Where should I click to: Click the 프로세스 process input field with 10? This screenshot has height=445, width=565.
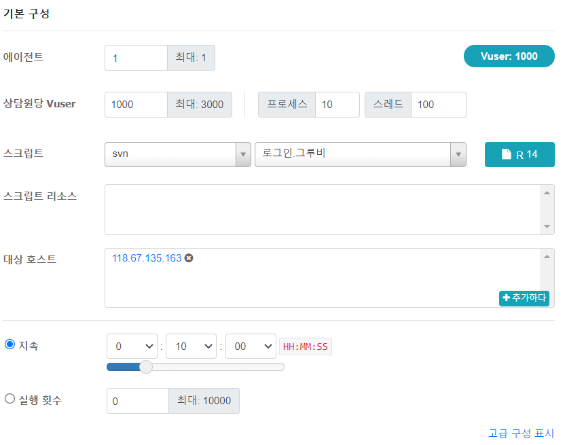coord(338,105)
